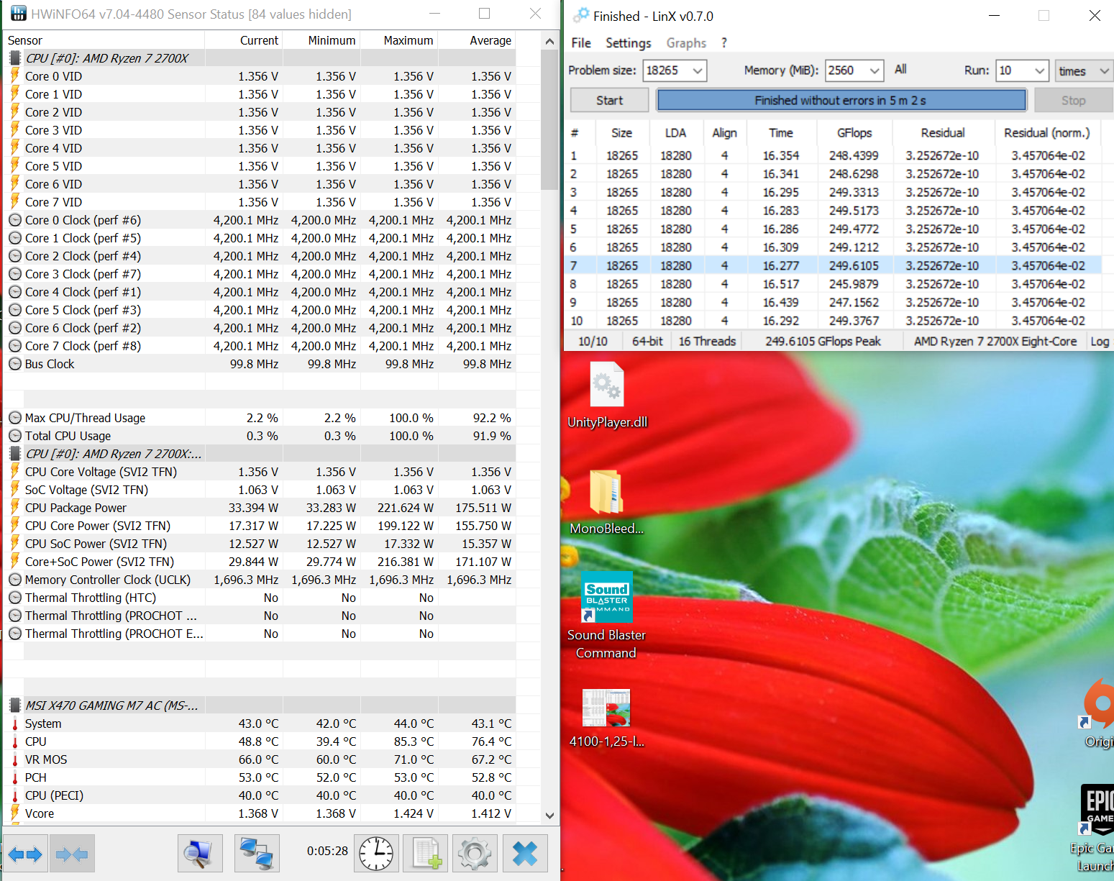Open the Graphs menu in LinX
The height and width of the screenshot is (881, 1114).
pyautogui.click(x=686, y=43)
